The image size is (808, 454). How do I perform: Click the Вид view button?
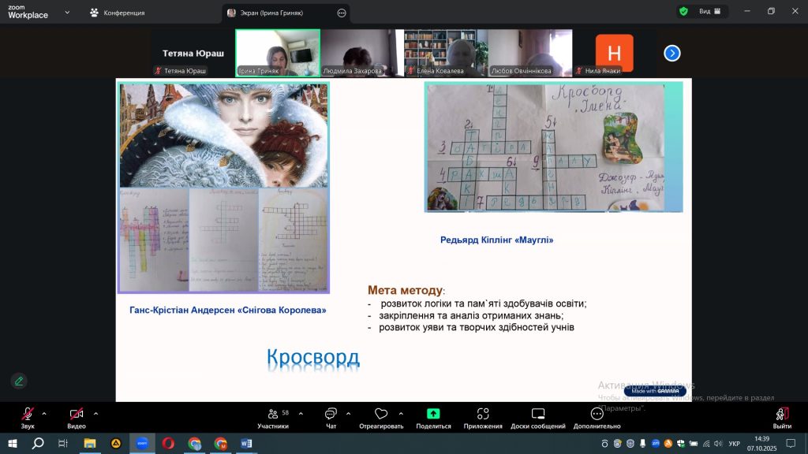(702, 12)
